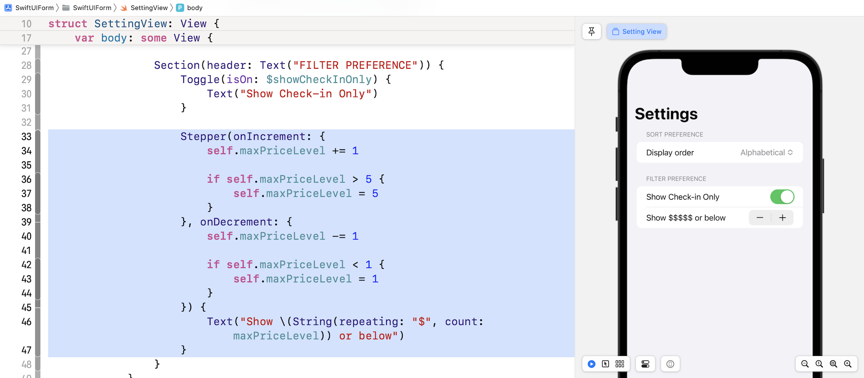Open preview variants grid
Screen dimensions: 864x378
pyautogui.click(x=620, y=364)
